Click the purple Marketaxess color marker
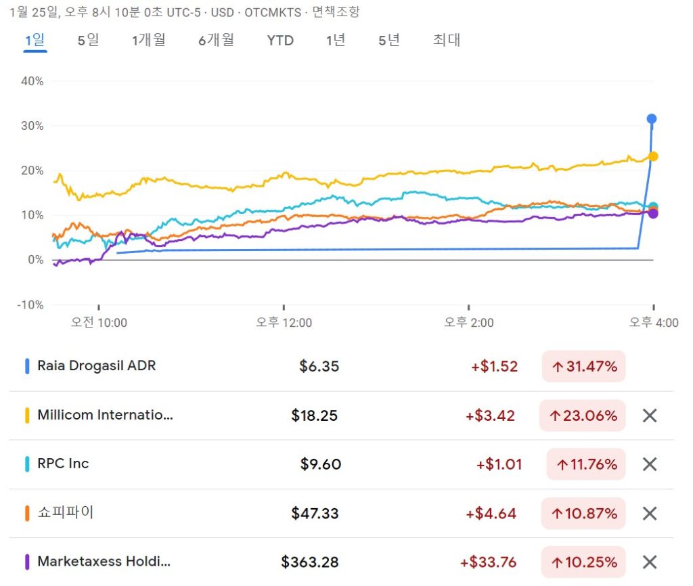Screen dimensions: 693x586 (27, 562)
